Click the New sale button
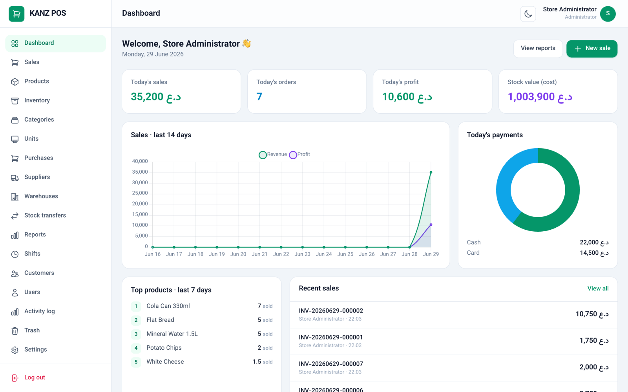Image resolution: width=628 pixels, height=392 pixels. 592,49
